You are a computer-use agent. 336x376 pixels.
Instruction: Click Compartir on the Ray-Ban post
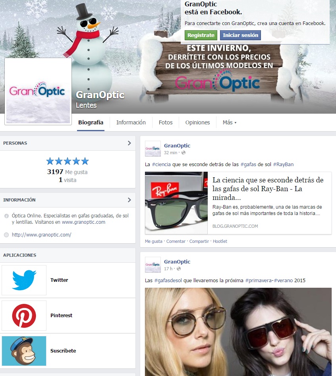click(199, 242)
